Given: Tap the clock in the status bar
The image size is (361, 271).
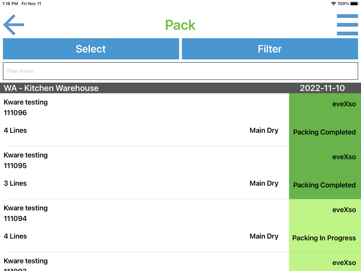Looking at the screenshot, I should pos(10,4).
